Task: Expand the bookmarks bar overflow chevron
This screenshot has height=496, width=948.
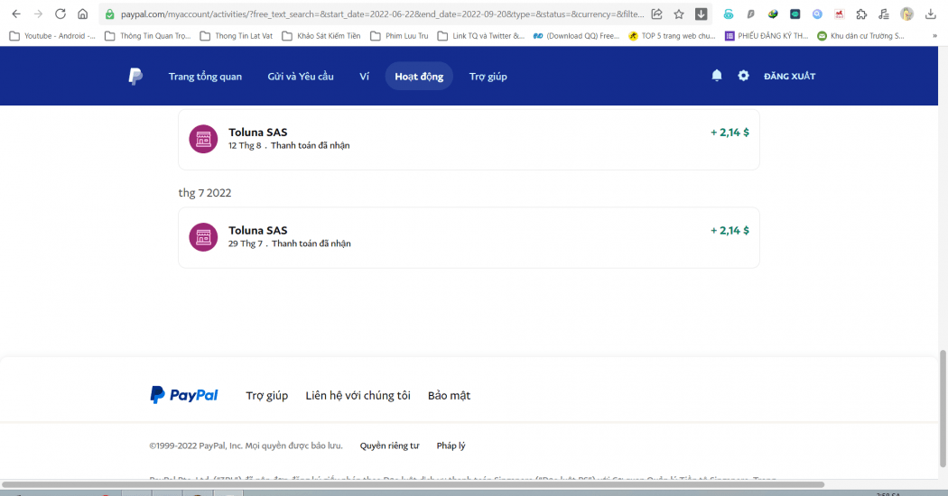Action: pyautogui.click(x=934, y=36)
